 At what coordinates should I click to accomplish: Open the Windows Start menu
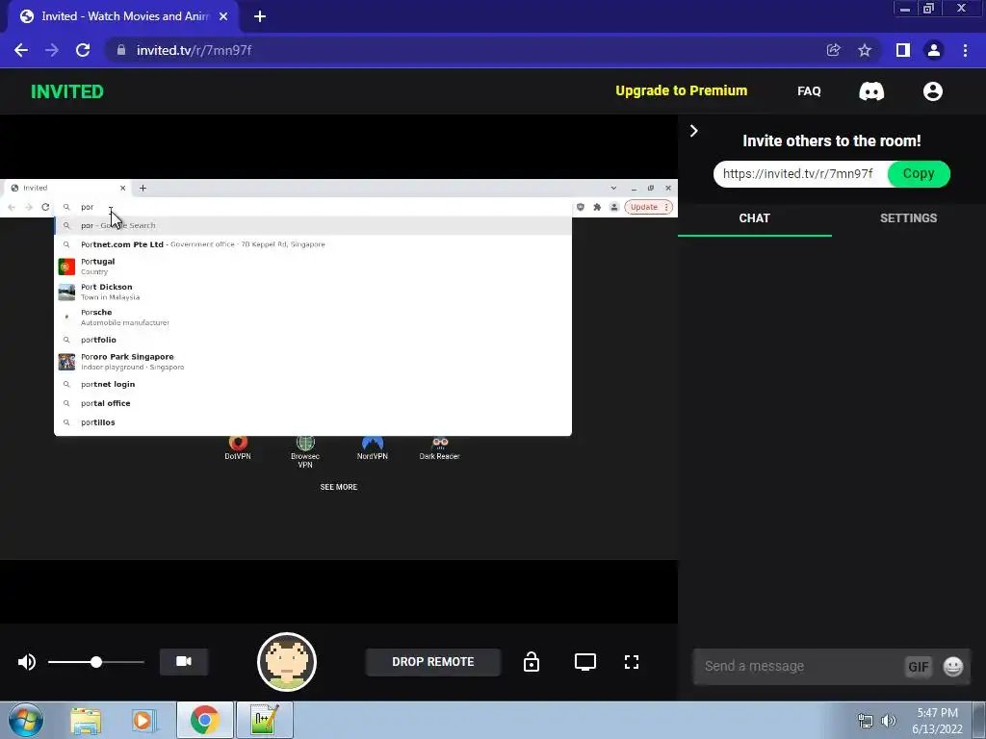[x=26, y=720]
